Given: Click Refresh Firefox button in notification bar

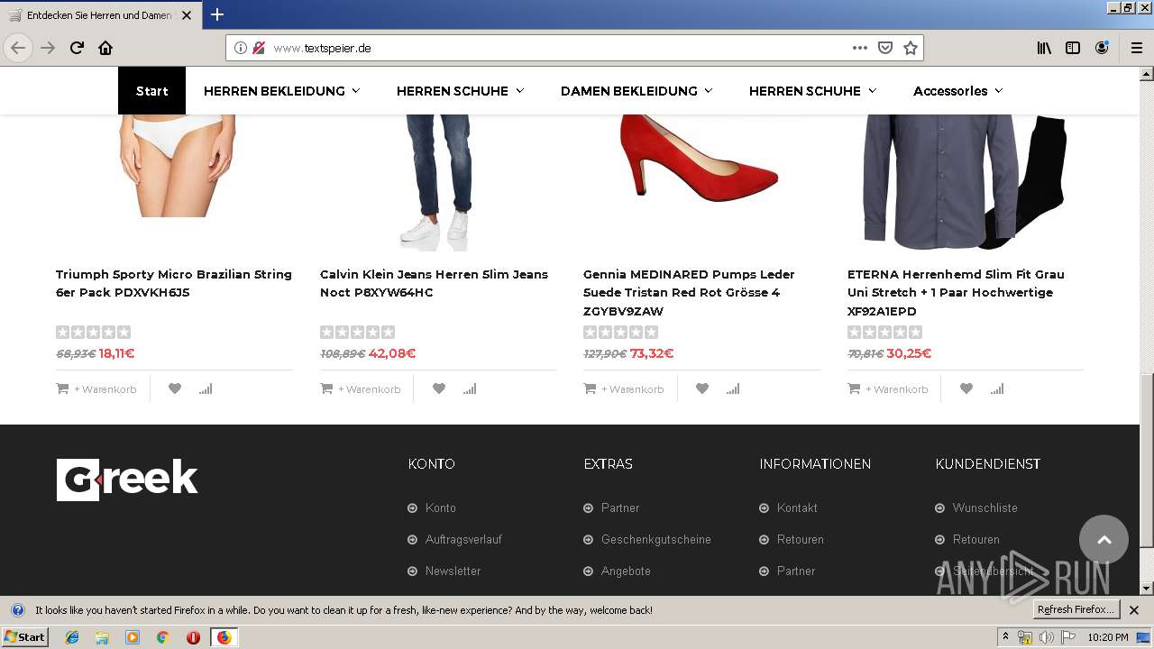Looking at the screenshot, I should [x=1076, y=609].
